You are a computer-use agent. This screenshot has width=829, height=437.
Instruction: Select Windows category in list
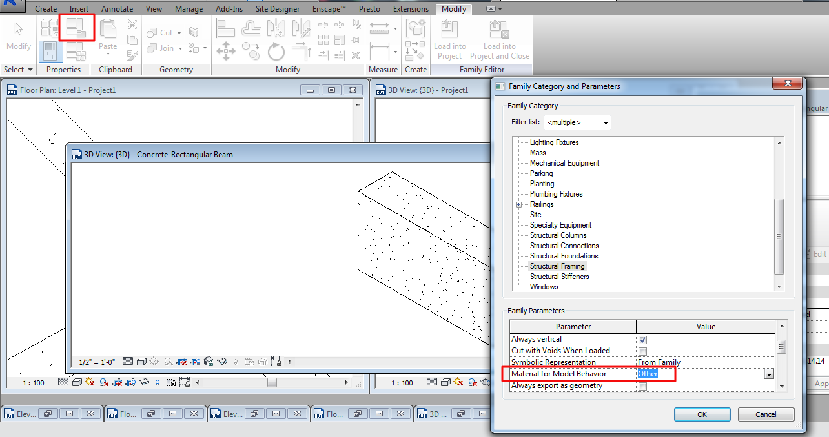[x=544, y=287]
